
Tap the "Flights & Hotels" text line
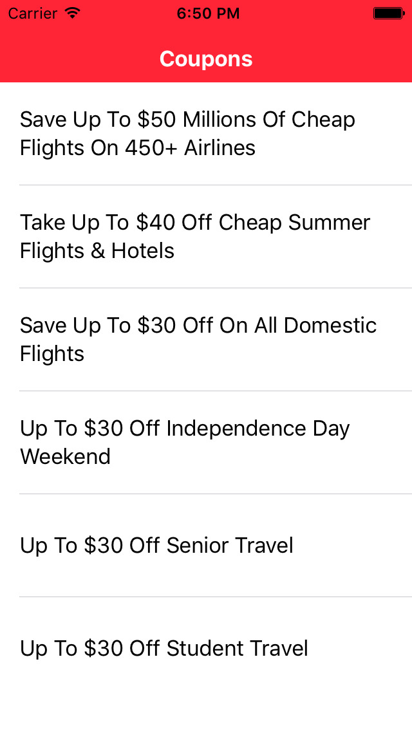coord(97,251)
